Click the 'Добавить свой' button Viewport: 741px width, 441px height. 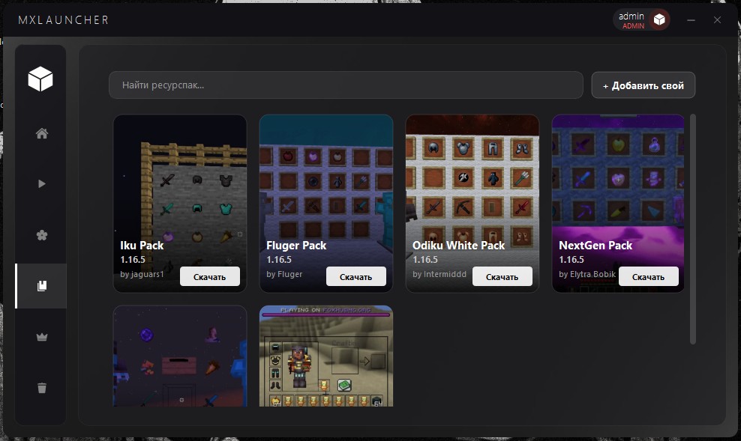click(x=643, y=85)
